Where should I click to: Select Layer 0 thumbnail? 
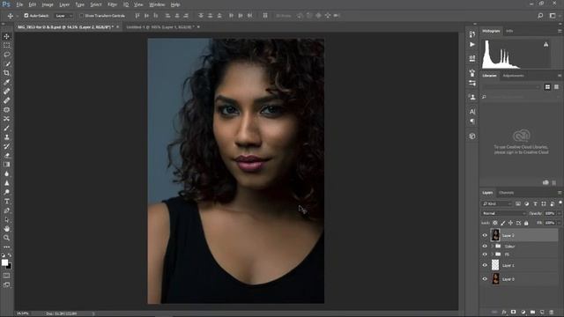coord(495,279)
